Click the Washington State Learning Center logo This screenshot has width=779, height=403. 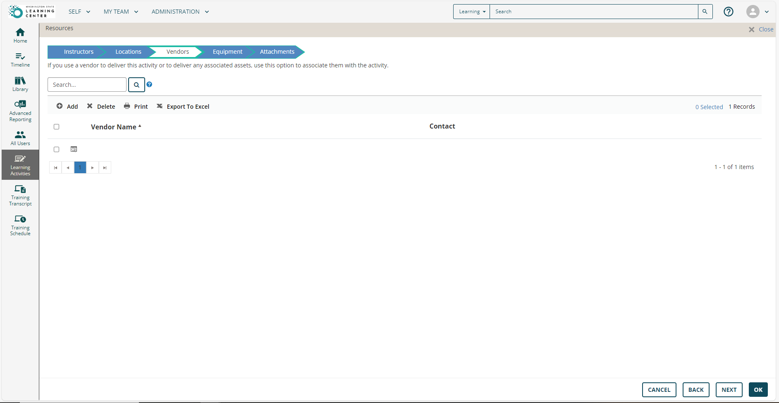click(31, 12)
